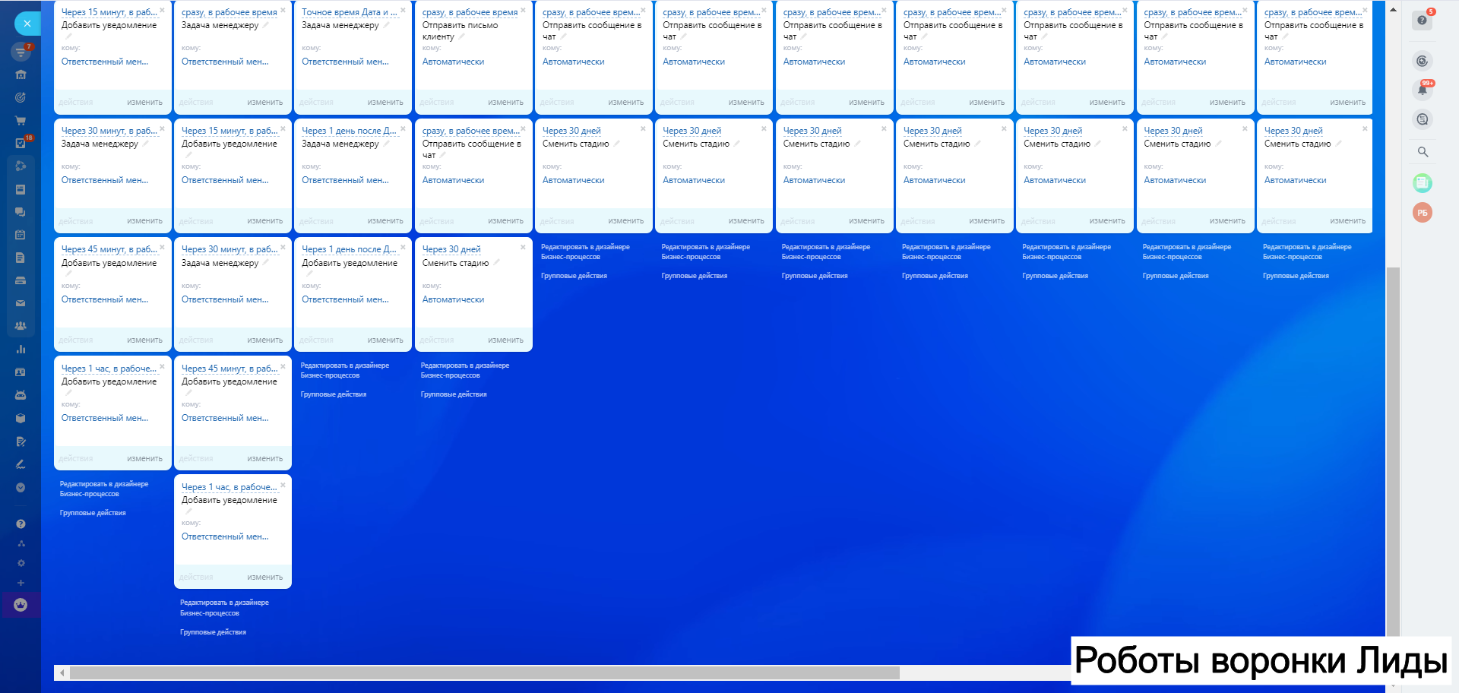Open the robot icon in the left sidebar
The height and width of the screenshot is (693, 1459).
click(21, 395)
